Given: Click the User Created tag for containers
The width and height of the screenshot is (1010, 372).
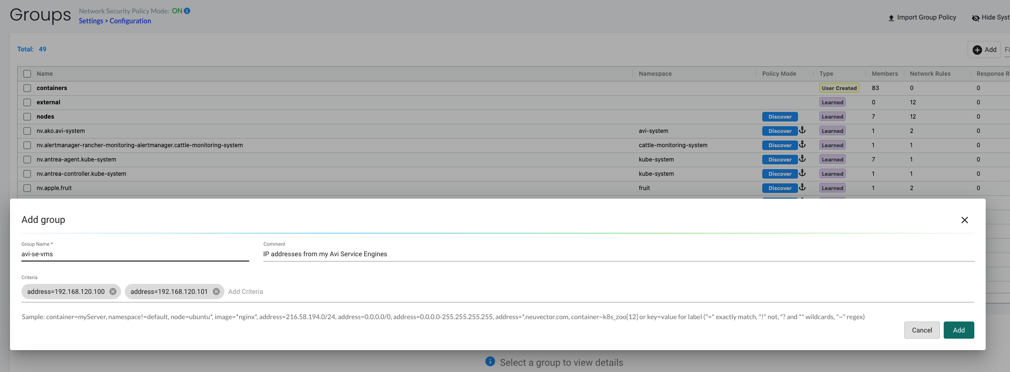Looking at the screenshot, I should (839, 88).
